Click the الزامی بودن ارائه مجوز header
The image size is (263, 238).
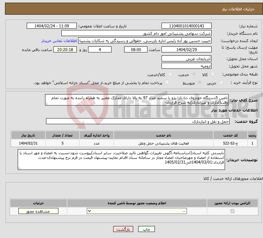[232, 203]
